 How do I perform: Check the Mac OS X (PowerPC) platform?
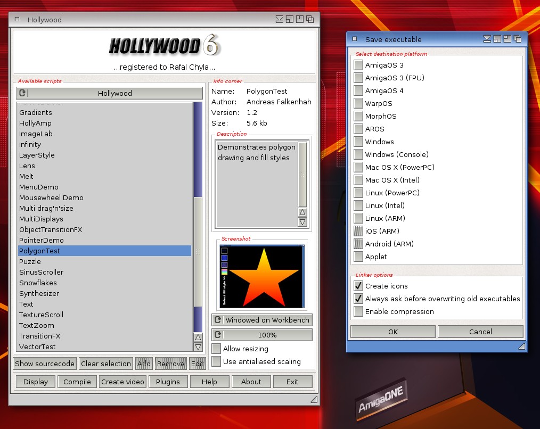tap(358, 167)
